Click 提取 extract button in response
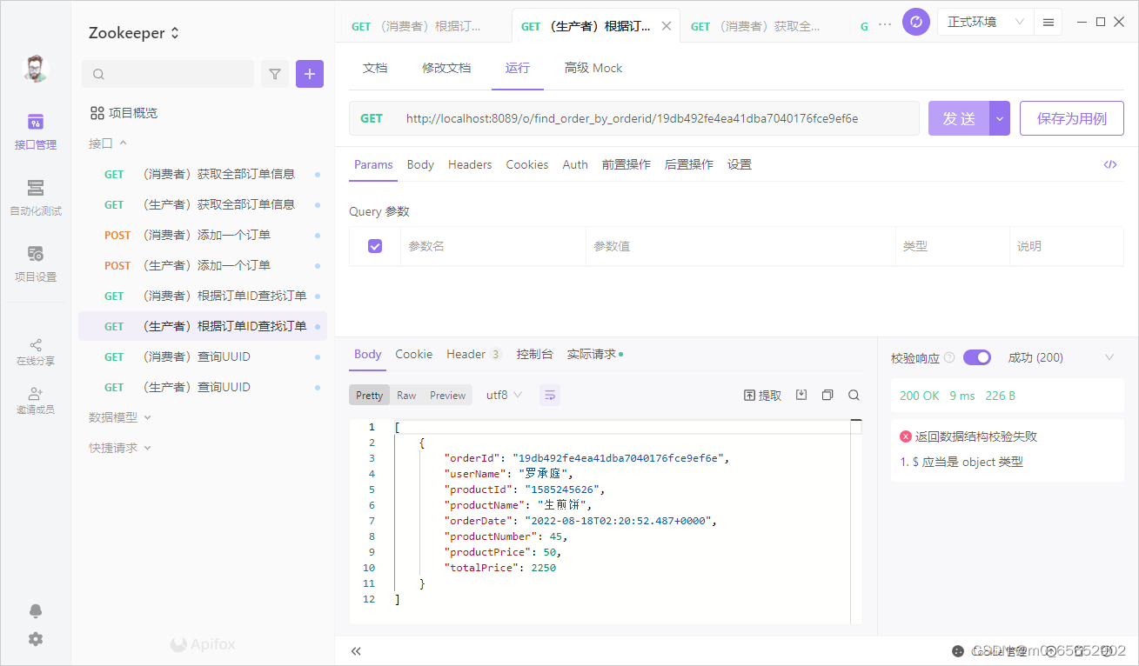Screen dimensions: 1139x666 point(763,395)
